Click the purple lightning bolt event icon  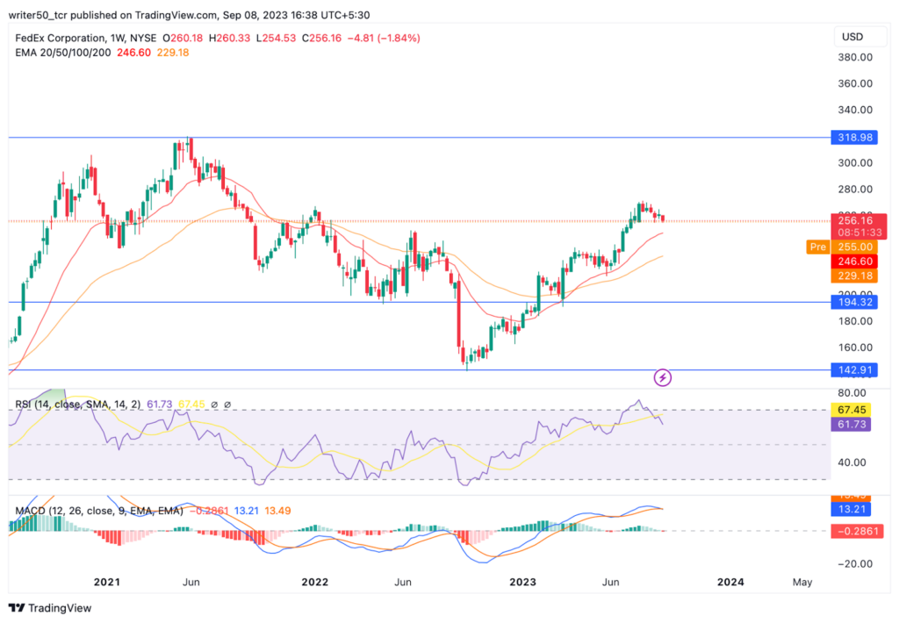[662, 377]
